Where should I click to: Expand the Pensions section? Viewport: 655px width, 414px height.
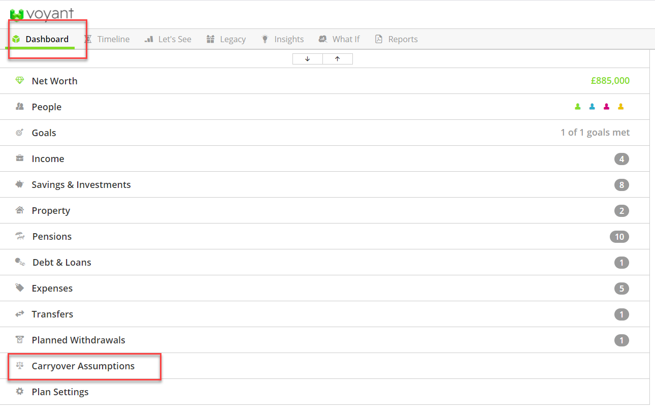(x=324, y=236)
